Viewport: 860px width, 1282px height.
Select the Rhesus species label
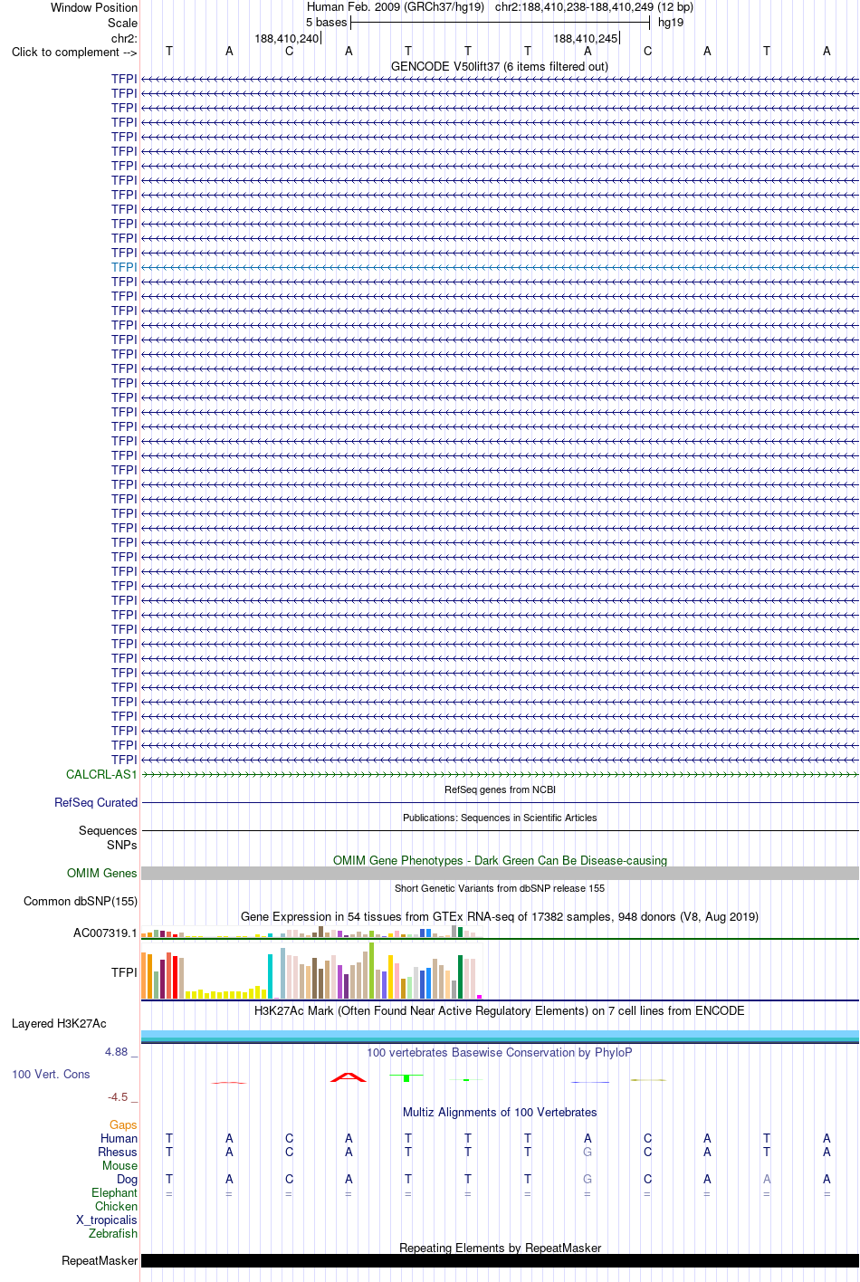coord(118,1152)
